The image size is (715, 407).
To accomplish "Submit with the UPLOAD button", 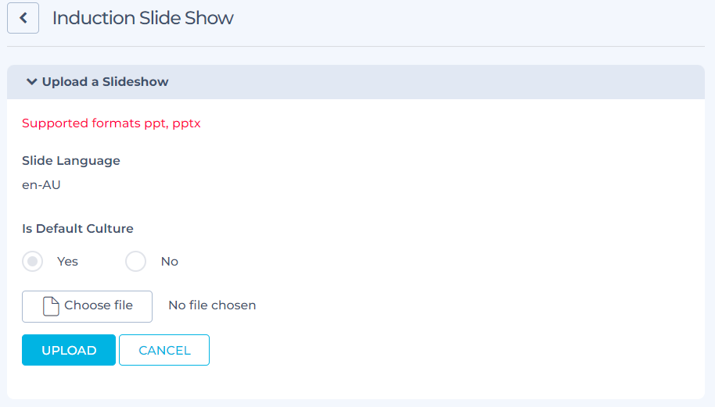I will 69,350.
